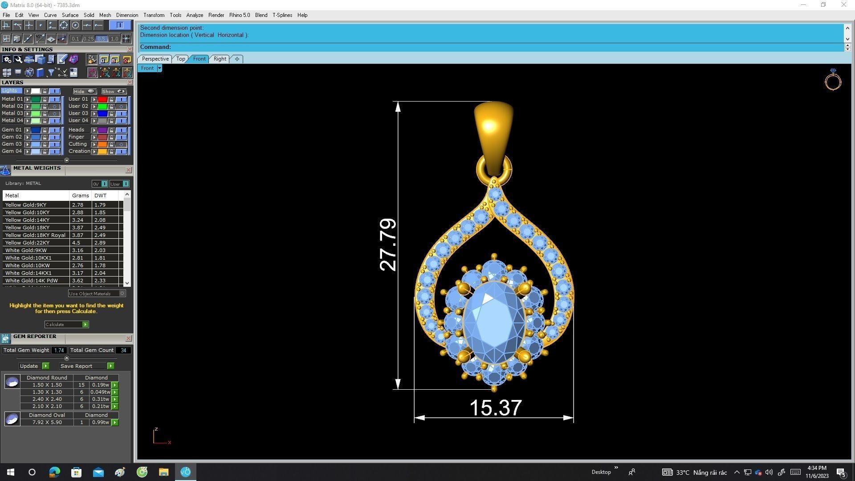The width and height of the screenshot is (855, 481).
Task: Expand the 7.92 X 5.90 oval diamond arrow
Action: (x=115, y=423)
